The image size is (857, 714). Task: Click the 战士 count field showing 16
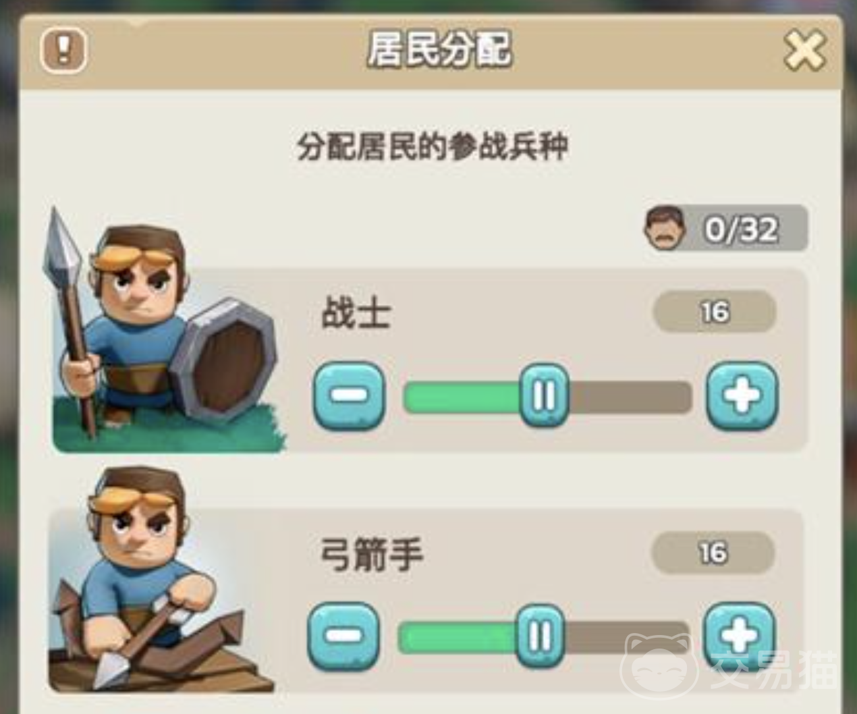click(x=715, y=312)
